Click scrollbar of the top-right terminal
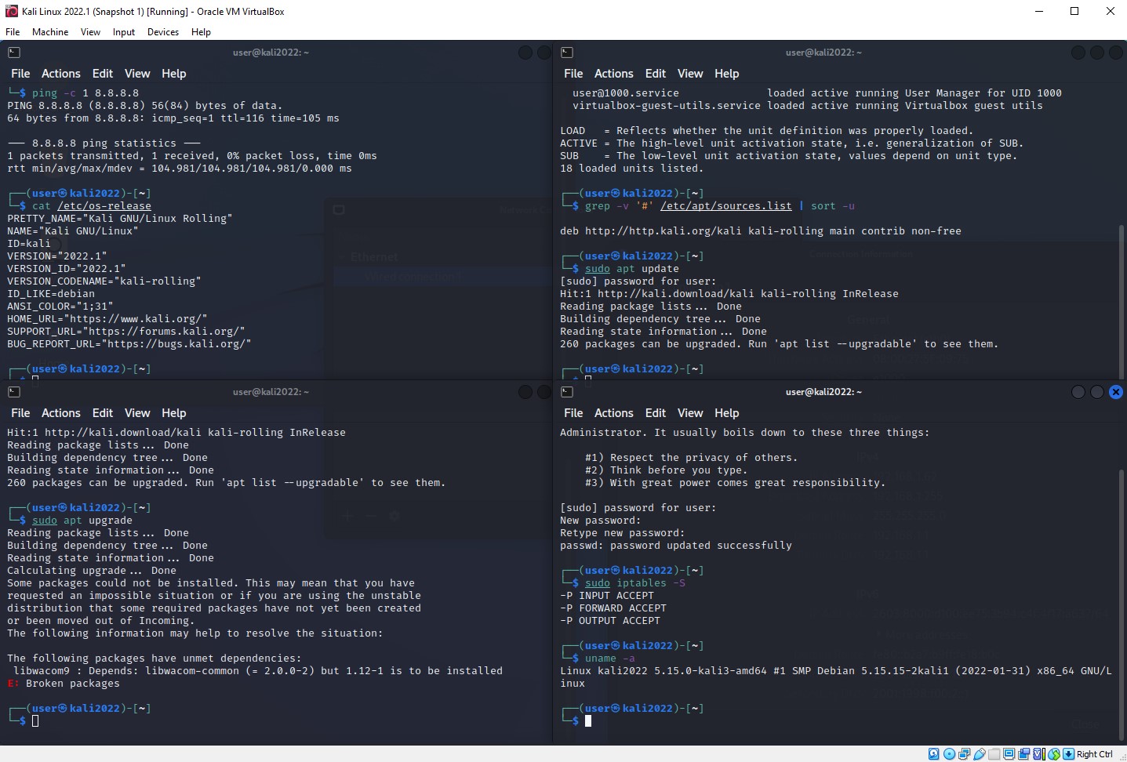The image size is (1127, 762). click(x=1122, y=298)
